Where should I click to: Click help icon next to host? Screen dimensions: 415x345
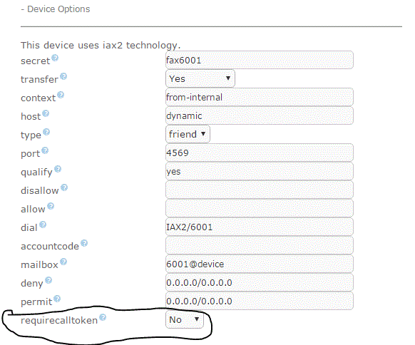click(x=46, y=113)
